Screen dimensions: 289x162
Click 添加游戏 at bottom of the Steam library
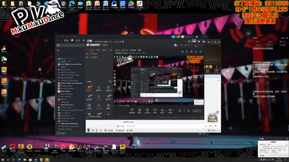point(61,133)
